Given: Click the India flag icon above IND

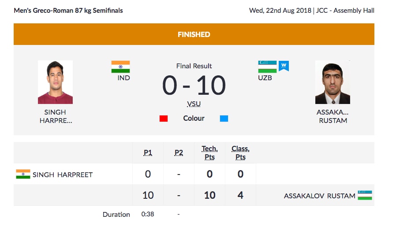Looking at the screenshot, I should coord(120,67).
